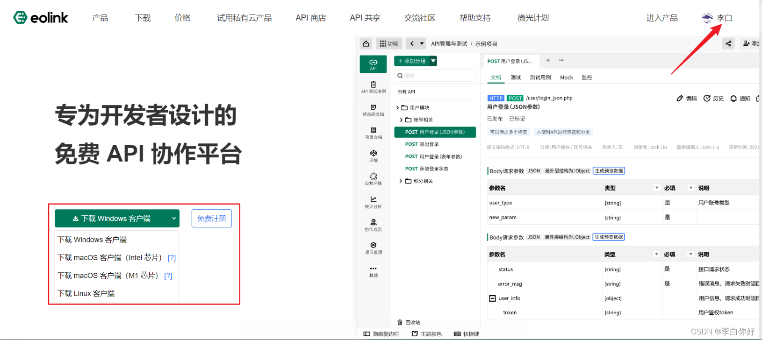Choose 下载 macOS 客户端 (M1 芯片)
Viewport: 762px width, 340px height.
[108, 276]
